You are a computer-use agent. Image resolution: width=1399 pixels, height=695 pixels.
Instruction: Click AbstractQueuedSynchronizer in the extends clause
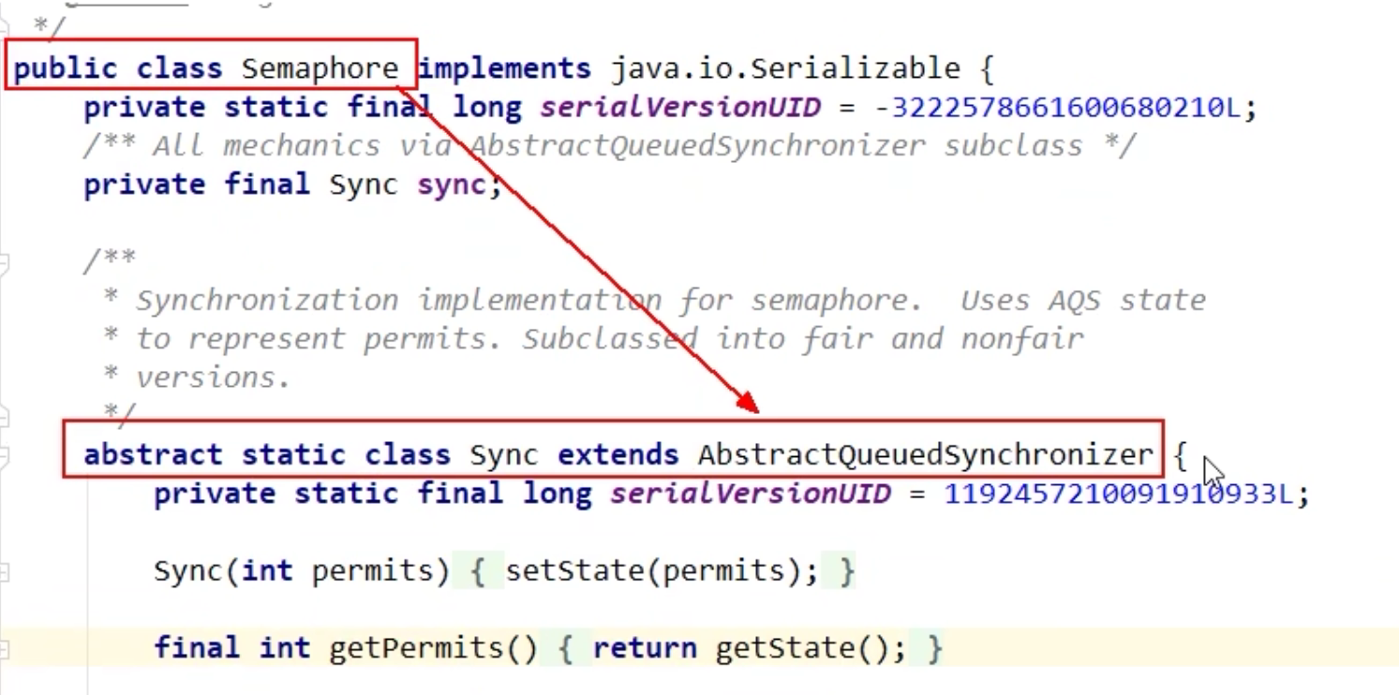coord(925,455)
